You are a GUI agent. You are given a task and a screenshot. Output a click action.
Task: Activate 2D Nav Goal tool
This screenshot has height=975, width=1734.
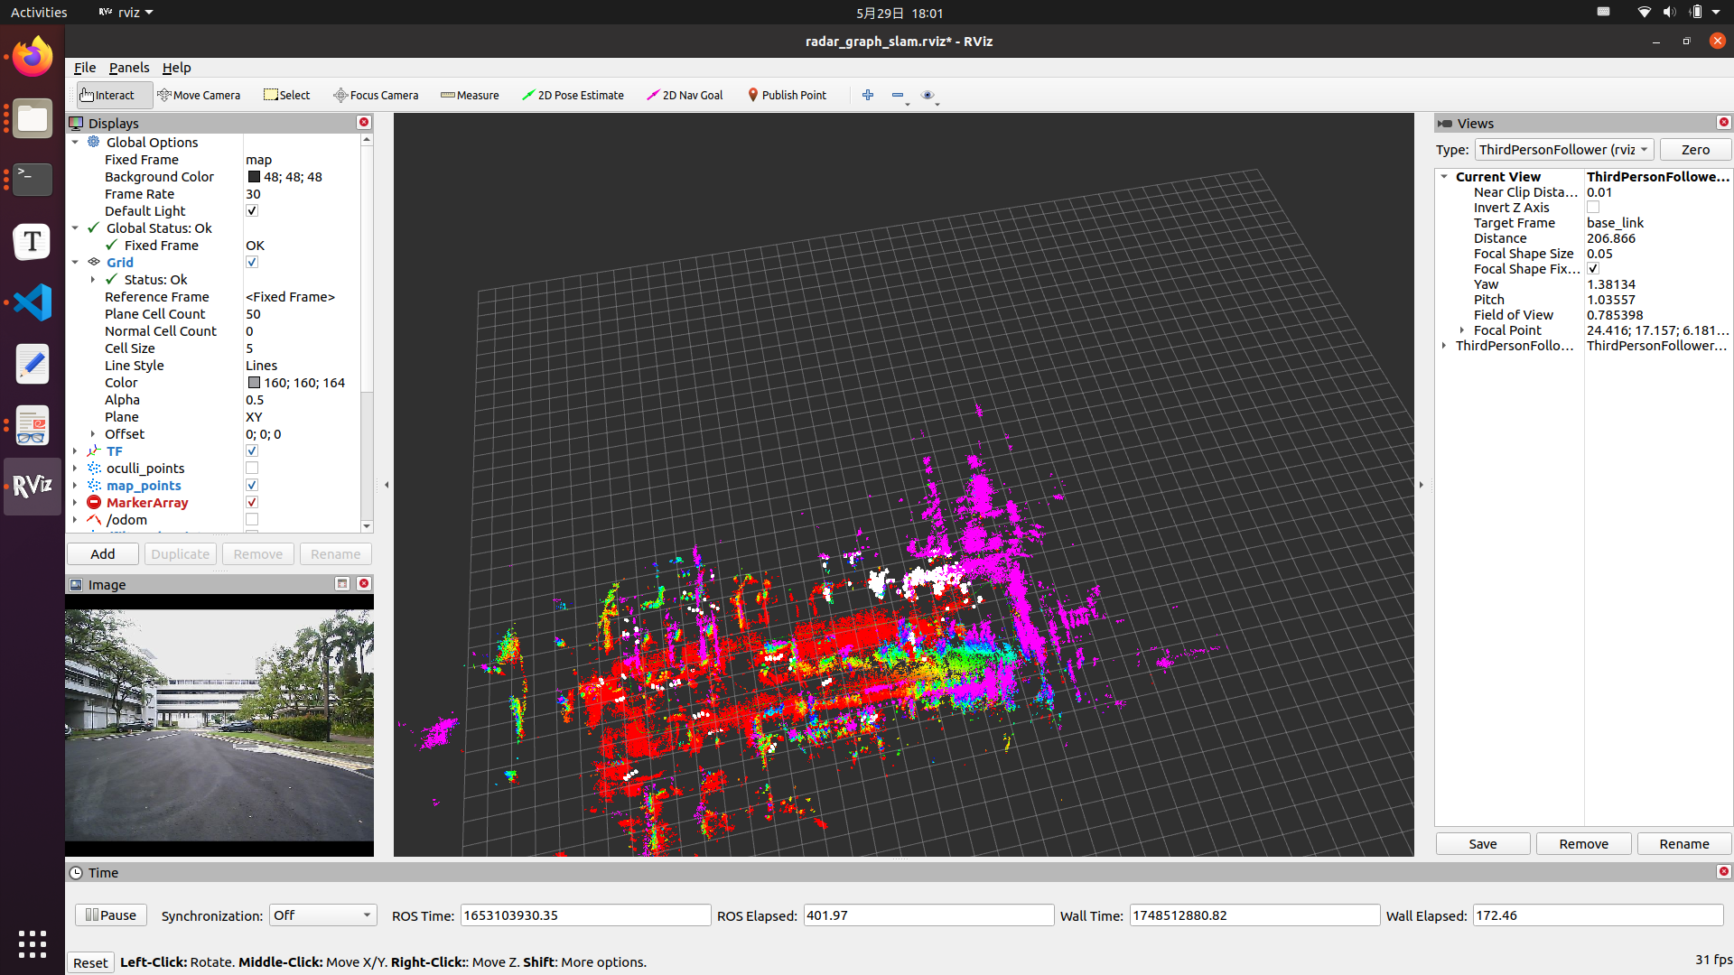tap(685, 95)
